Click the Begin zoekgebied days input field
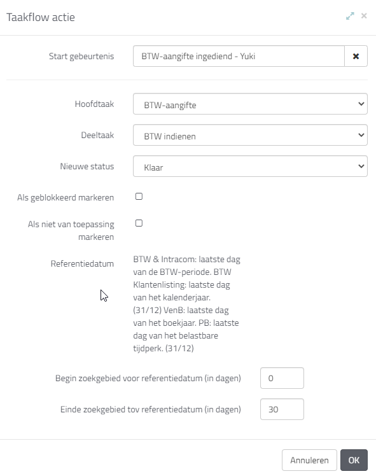The image size is (376, 476). (x=282, y=378)
